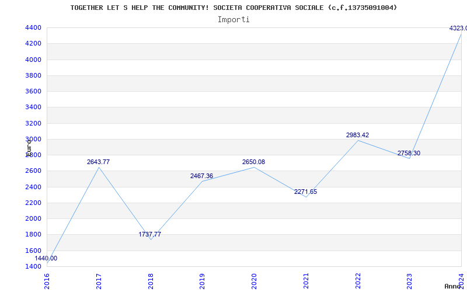The height and width of the screenshot is (292, 467).
Task: Click the x-axis year 2022
Action: click(358, 280)
